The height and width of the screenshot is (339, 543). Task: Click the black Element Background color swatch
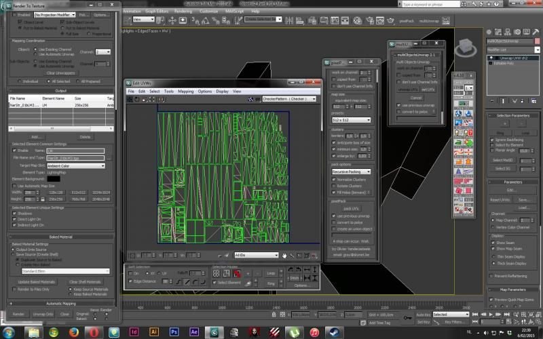[x=54, y=179]
